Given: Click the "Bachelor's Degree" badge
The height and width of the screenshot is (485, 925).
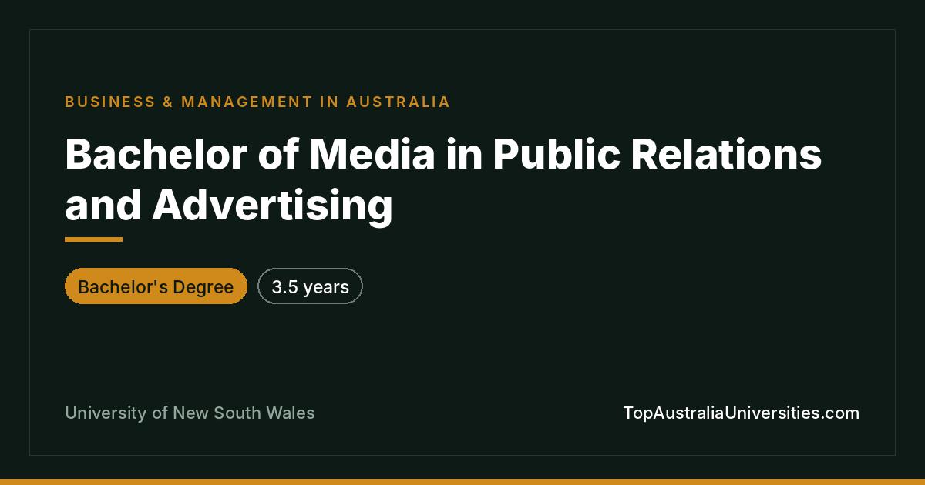Looking at the screenshot, I should [156, 286].
